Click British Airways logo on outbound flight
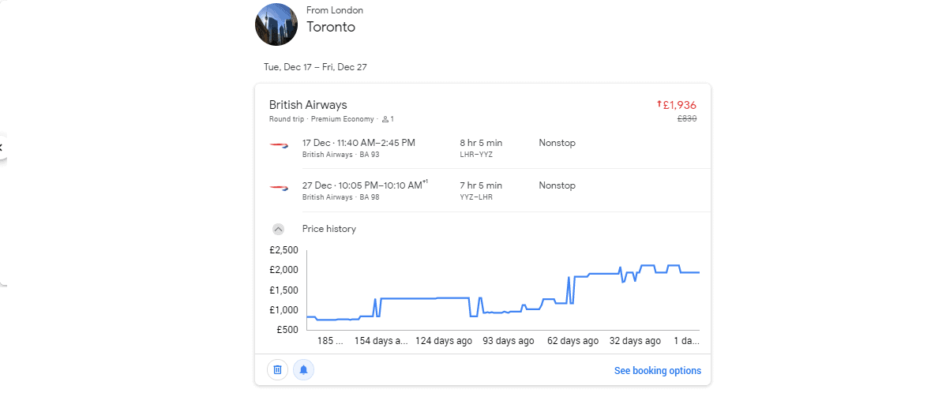The image size is (931, 393). click(279, 145)
